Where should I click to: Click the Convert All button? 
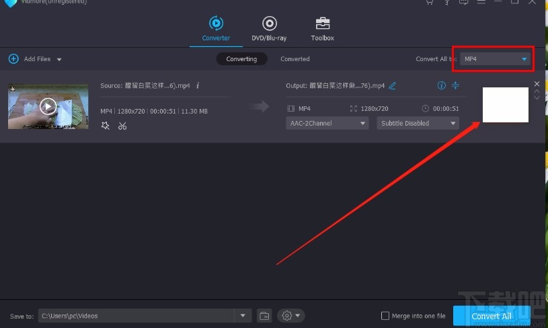[492, 316]
